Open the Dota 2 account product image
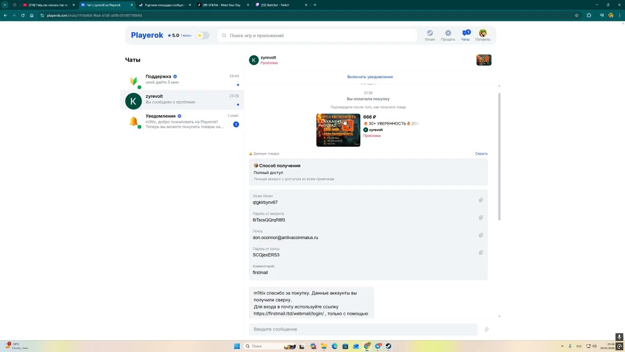Viewport: 625px width, 352px height. pos(338,130)
